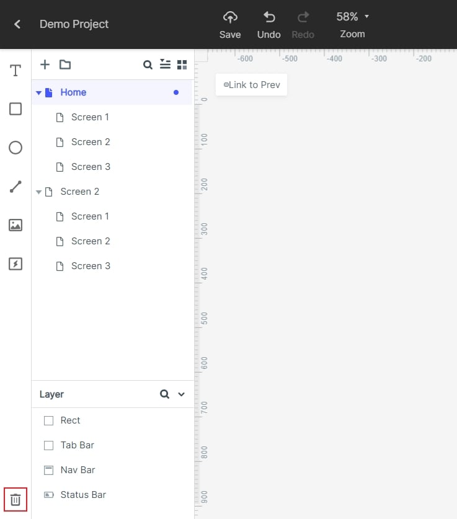Open Screen 1 under parent Screen 2

pyautogui.click(x=112, y=216)
